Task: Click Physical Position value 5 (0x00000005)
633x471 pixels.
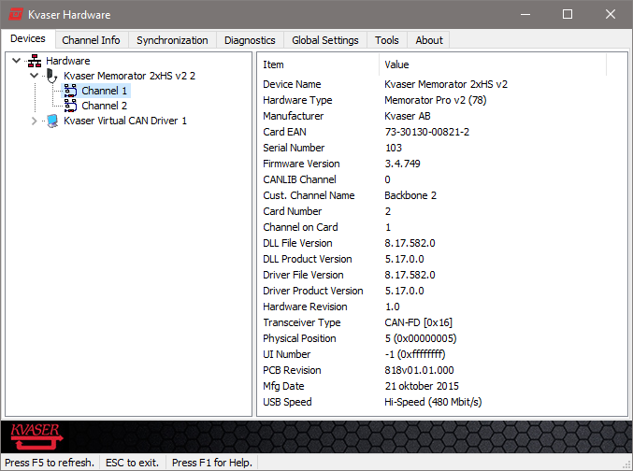Action: 421,338
